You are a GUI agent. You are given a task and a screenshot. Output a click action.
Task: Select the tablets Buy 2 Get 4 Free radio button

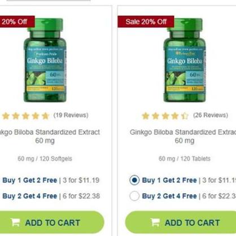point(134,196)
